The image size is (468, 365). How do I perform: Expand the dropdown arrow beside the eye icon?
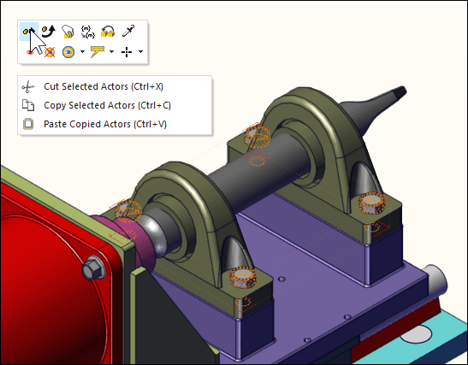[82, 52]
